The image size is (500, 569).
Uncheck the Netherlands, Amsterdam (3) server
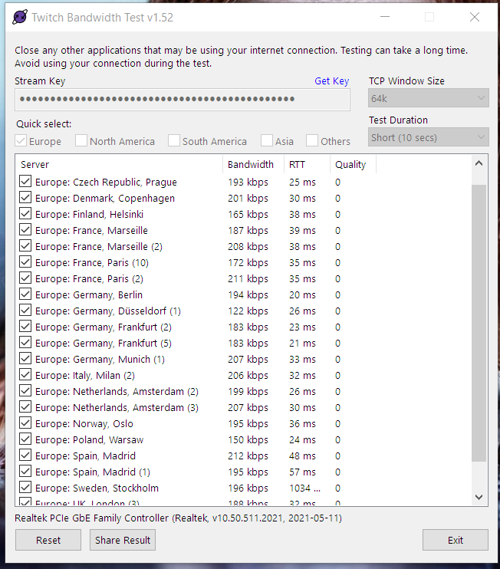tap(25, 406)
